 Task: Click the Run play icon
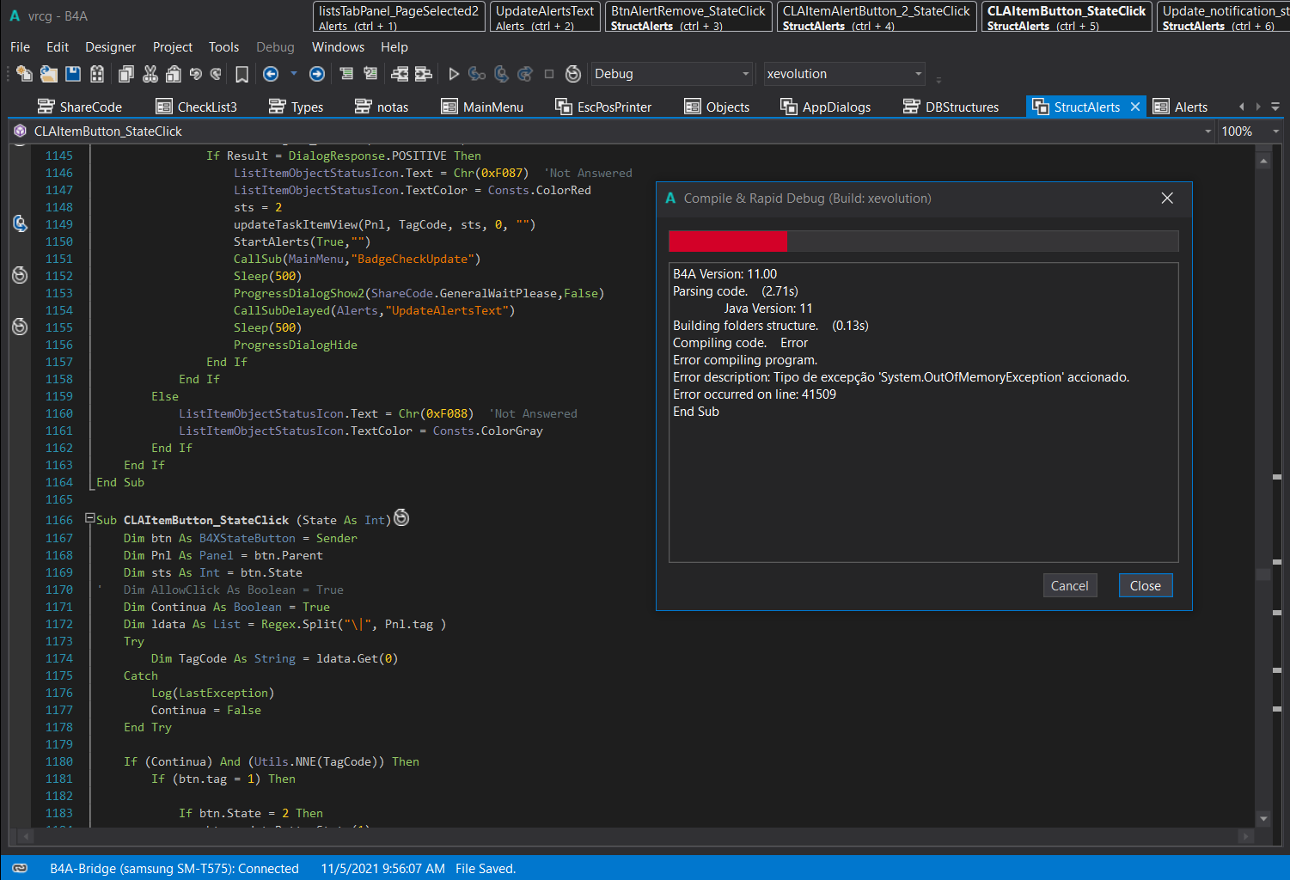tap(454, 74)
